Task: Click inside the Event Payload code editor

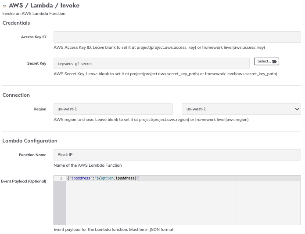Action: point(177,200)
